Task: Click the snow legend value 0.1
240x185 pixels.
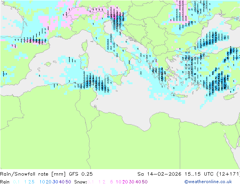Action: coord(91,182)
